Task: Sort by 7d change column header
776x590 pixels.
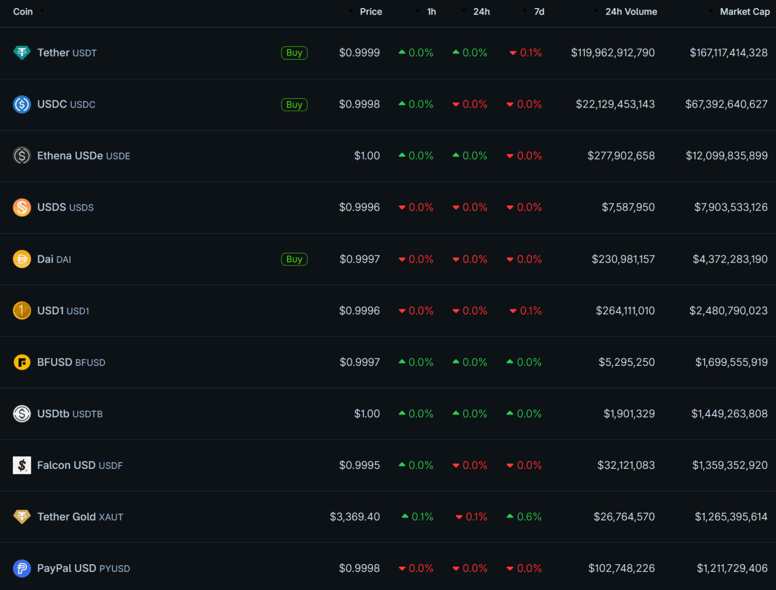Action: click(x=539, y=12)
